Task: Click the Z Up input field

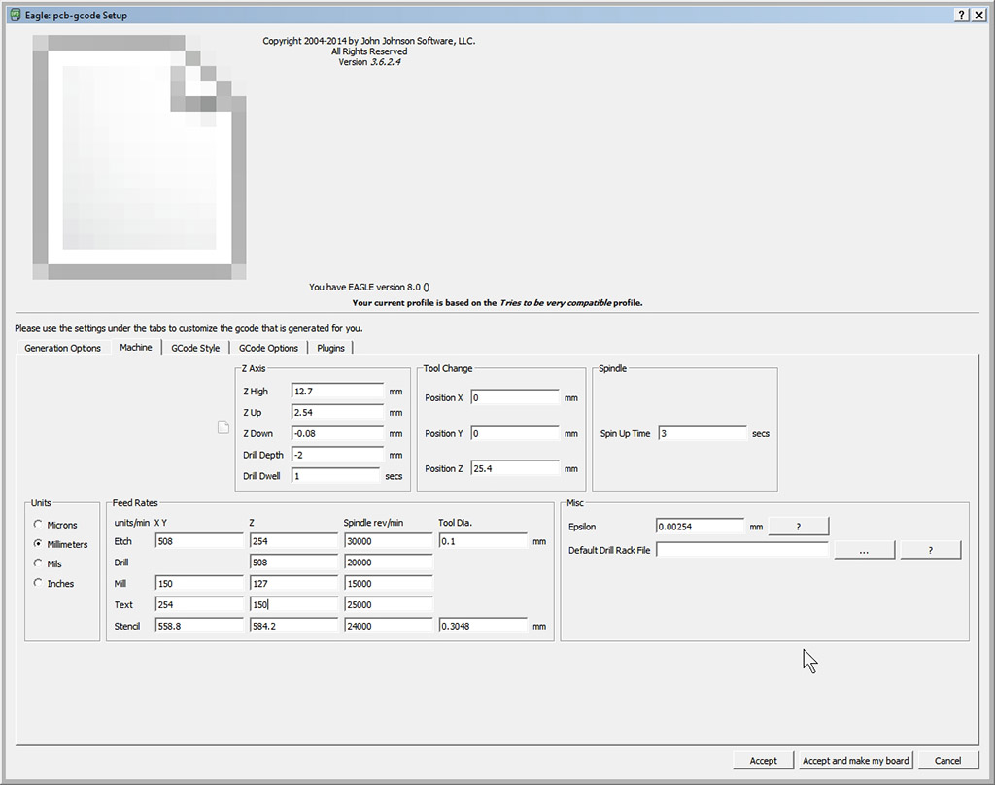Action: pos(337,412)
